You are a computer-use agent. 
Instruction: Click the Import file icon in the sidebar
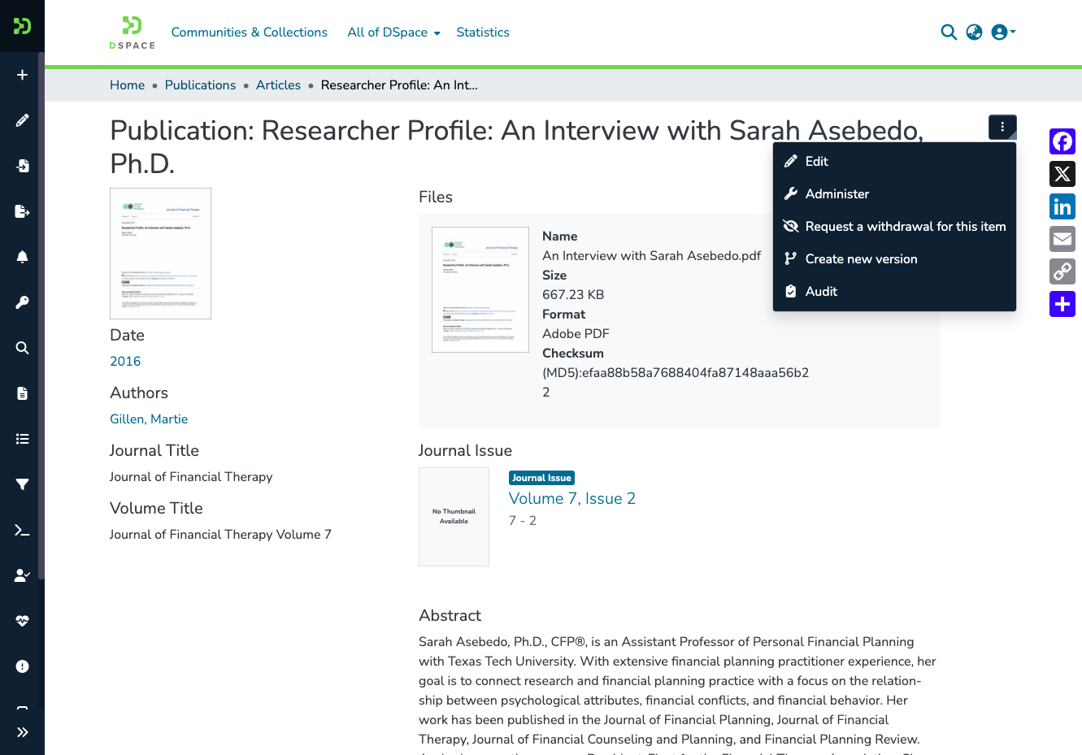(x=22, y=166)
